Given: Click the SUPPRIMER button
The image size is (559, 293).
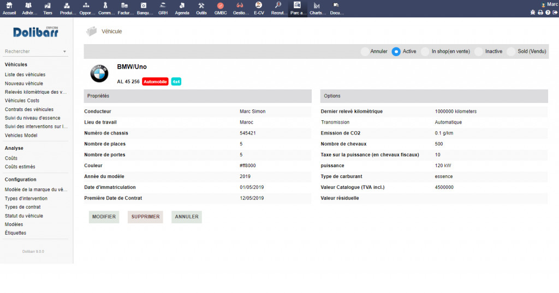Looking at the screenshot, I should pyautogui.click(x=145, y=217).
